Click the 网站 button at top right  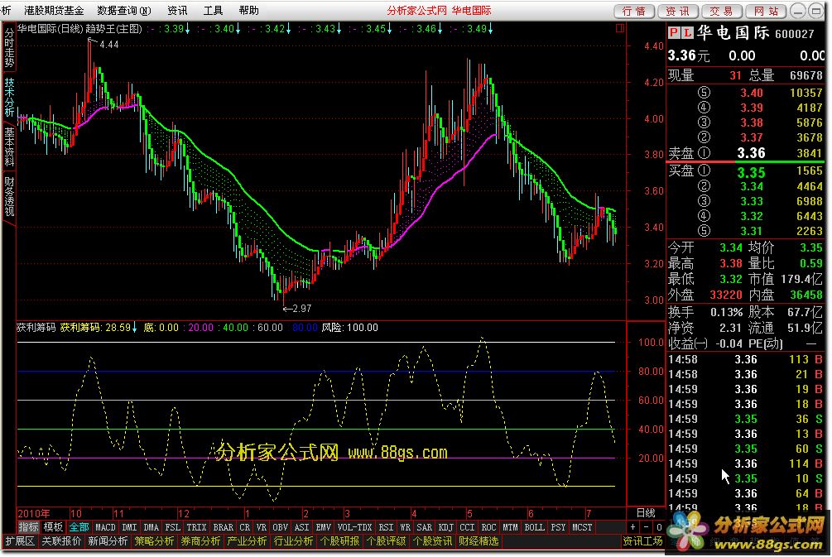[766, 11]
